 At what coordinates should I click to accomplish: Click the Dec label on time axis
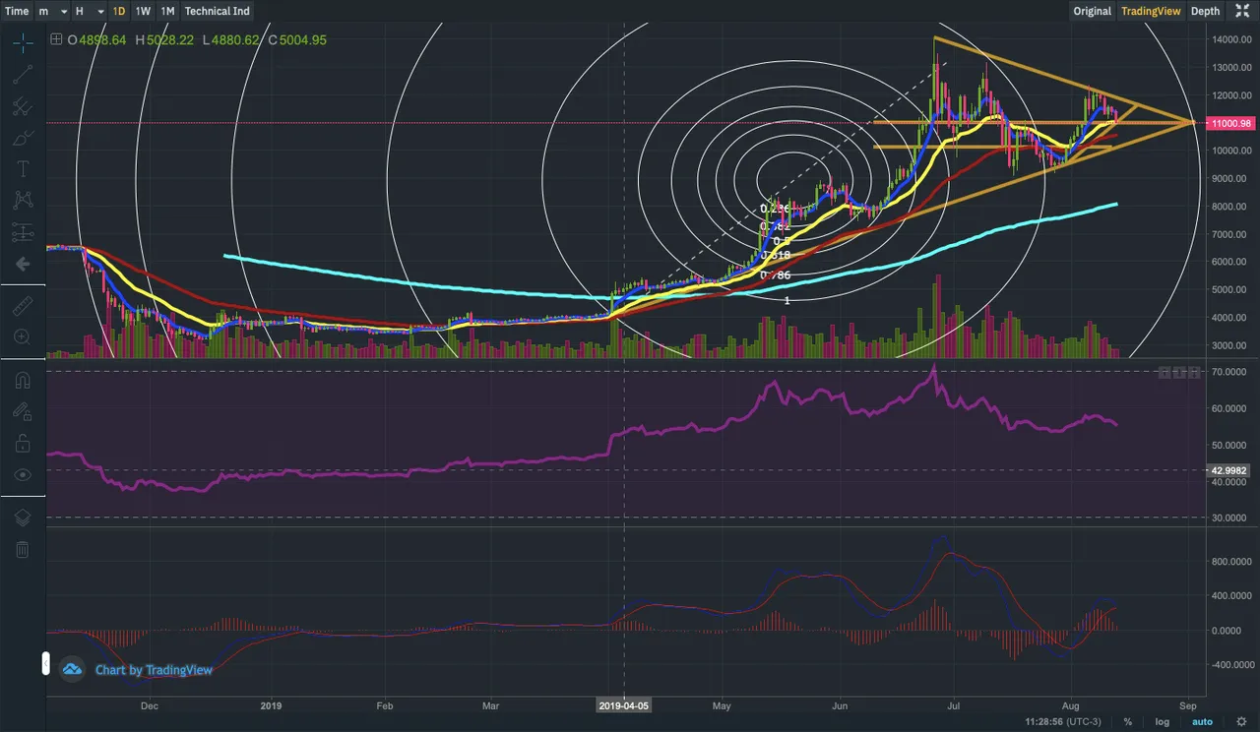tap(150, 705)
